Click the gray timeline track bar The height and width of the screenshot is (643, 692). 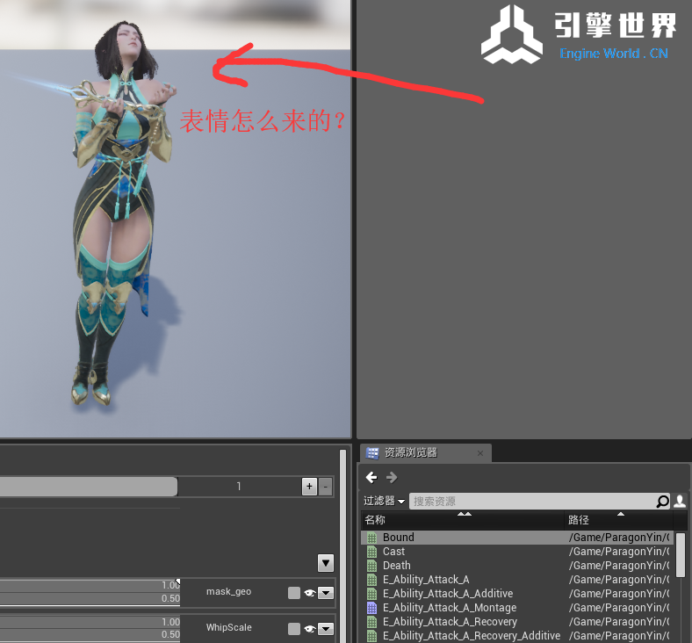pyautogui.click(x=89, y=487)
